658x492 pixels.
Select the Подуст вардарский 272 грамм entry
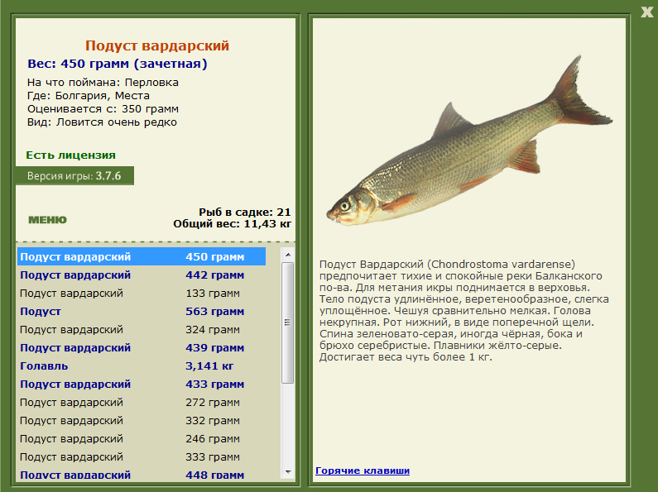click(142, 403)
